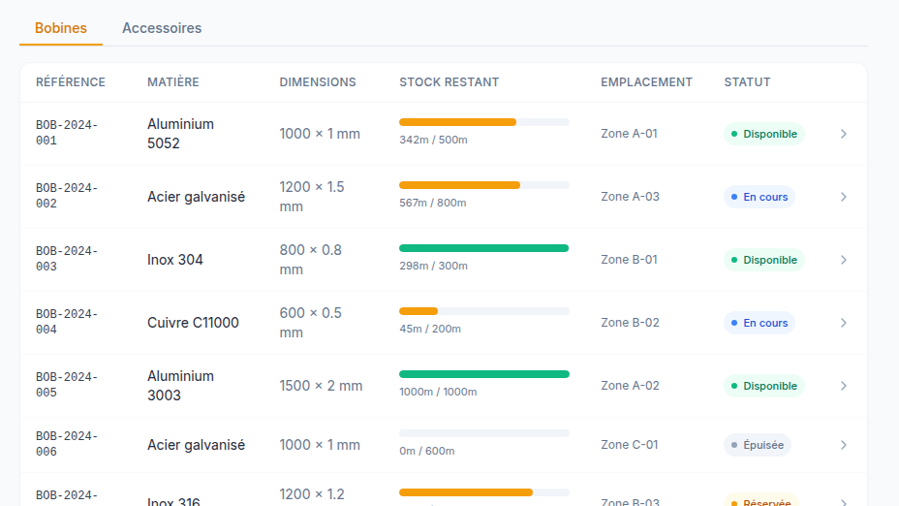Click the full green bar for 1000m / 1000m
The image size is (899, 506).
coord(484,374)
